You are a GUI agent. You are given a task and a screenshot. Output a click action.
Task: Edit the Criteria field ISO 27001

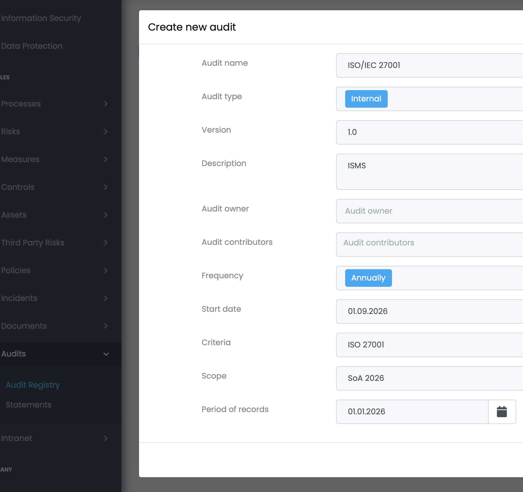(429, 345)
